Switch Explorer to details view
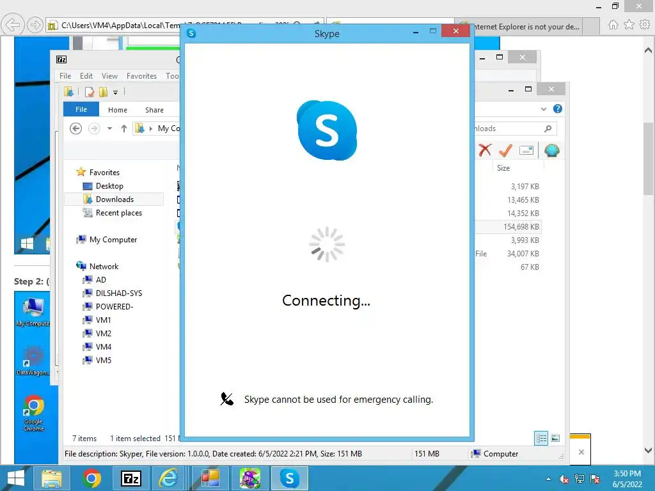The height and width of the screenshot is (491, 655). pos(541,438)
